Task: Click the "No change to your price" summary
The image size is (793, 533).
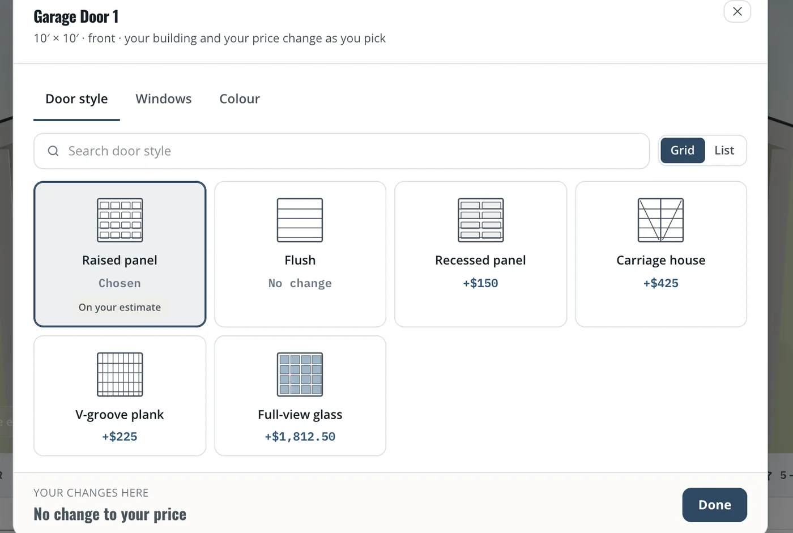Action: (x=110, y=514)
